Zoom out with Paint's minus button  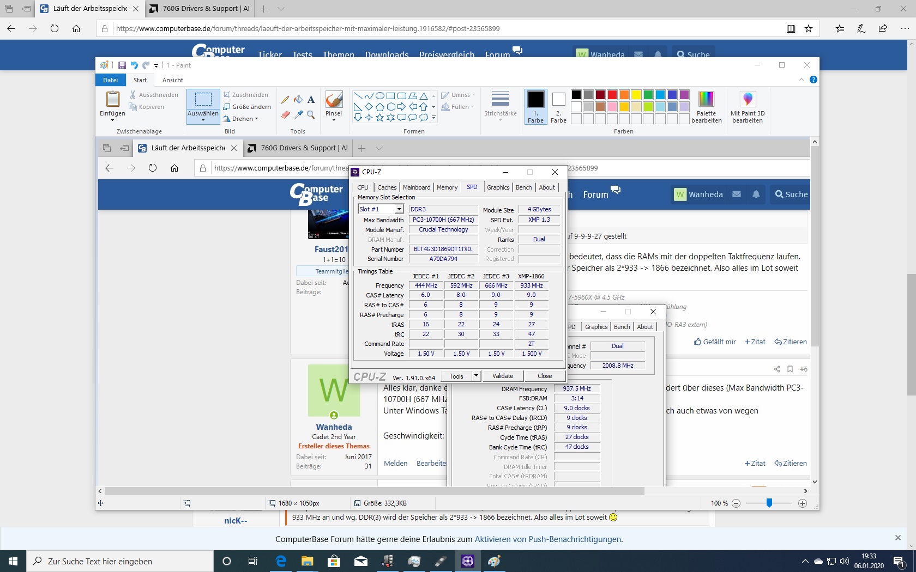pyautogui.click(x=736, y=503)
